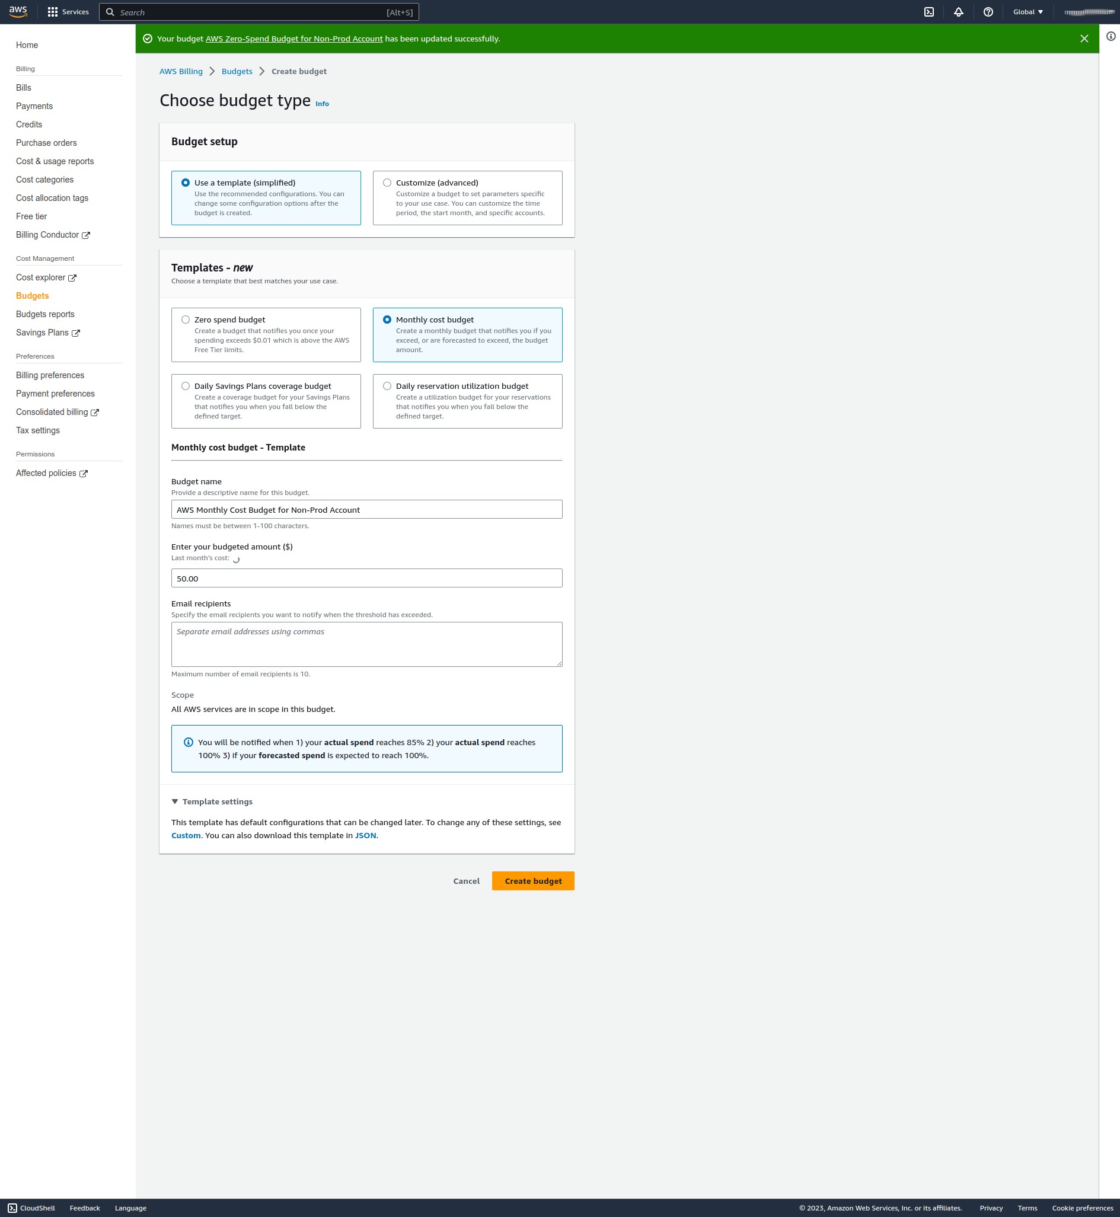This screenshot has width=1120, height=1217.
Task: Go to Home in the sidebar
Action: click(x=27, y=45)
